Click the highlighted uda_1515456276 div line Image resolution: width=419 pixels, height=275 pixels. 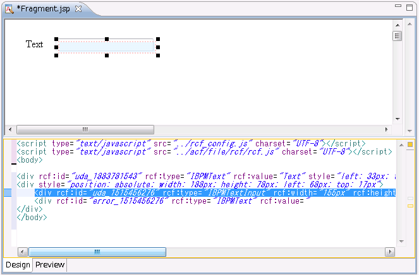(x=215, y=192)
